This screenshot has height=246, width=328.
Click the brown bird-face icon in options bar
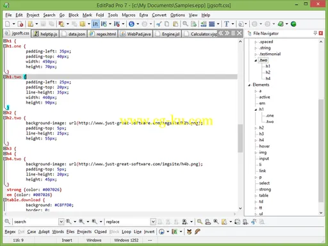coord(189,232)
